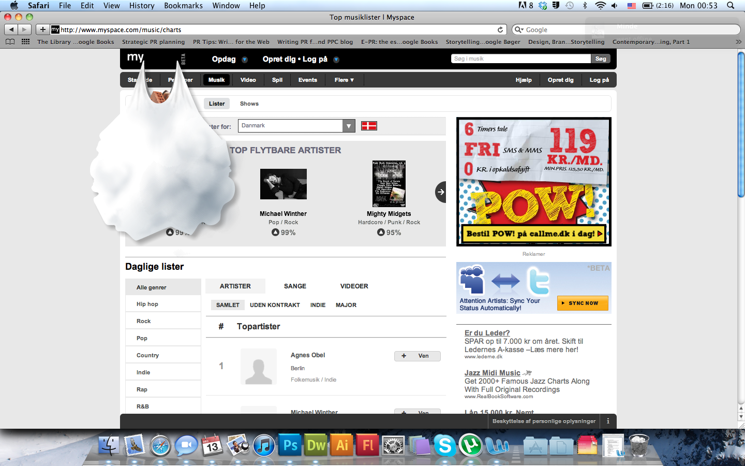The image size is (745, 466).
Task: Click the Bluetooth menu bar icon
Action: point(585,5)
